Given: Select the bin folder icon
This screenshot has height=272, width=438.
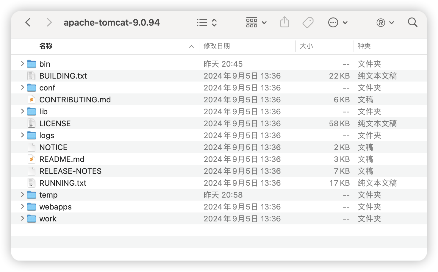Looking at the screenshot, I should point(32,64).
